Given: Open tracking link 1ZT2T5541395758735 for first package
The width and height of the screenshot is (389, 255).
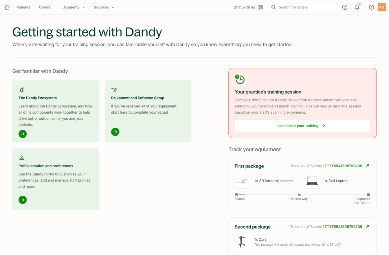Looking at the screenshot, I should click(342, 166).
